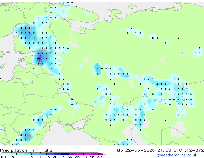Click the '10' legend scale label
The width and height of the screenshot is (204, 158).
pos(40,157)
